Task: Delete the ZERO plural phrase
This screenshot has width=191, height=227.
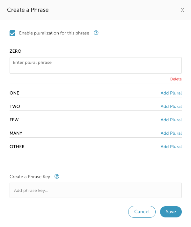Action: tap(176, 79)
